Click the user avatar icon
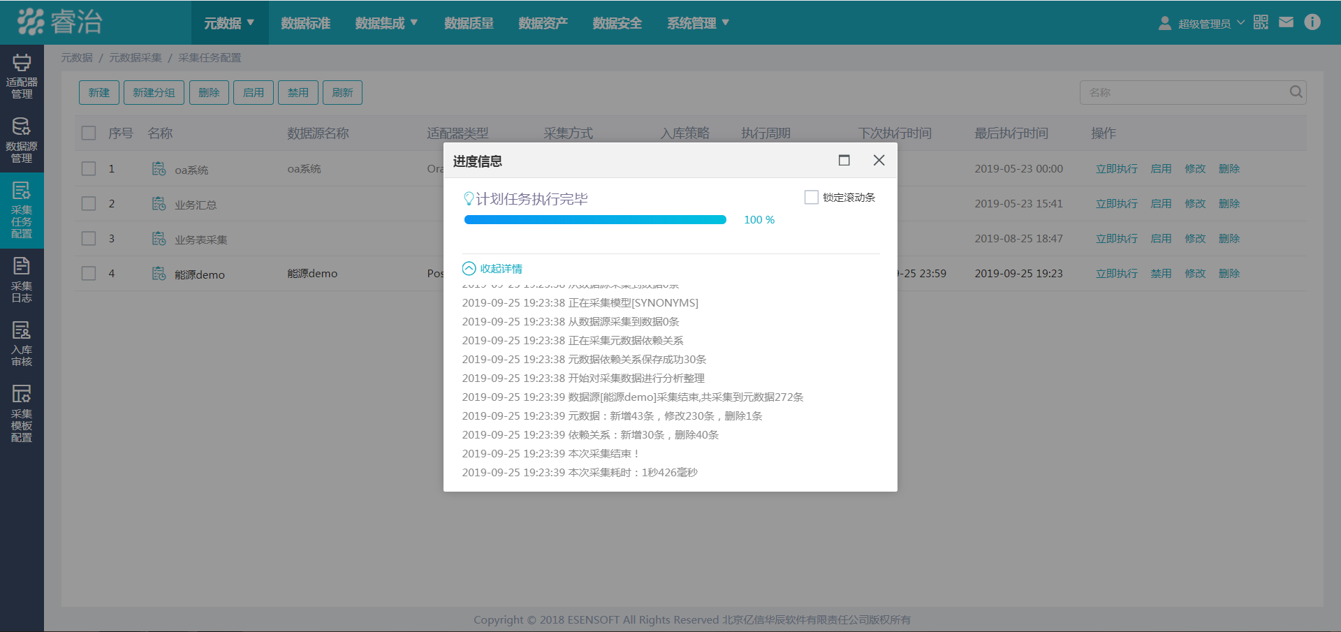This screenshot has height=632, width=1341. 1165,23
